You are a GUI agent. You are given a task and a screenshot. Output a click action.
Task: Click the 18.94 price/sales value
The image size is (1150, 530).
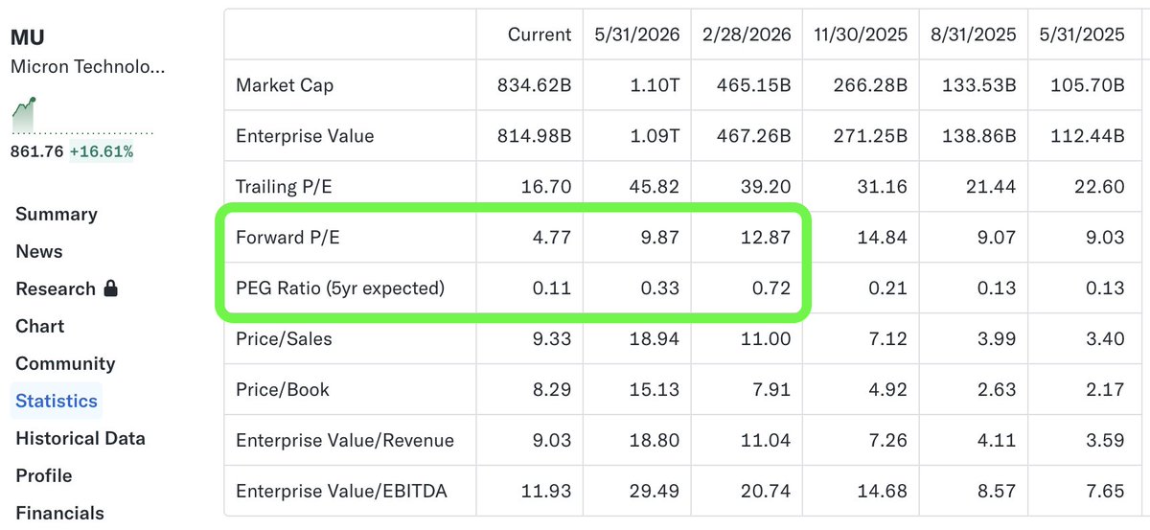point(655,338)
